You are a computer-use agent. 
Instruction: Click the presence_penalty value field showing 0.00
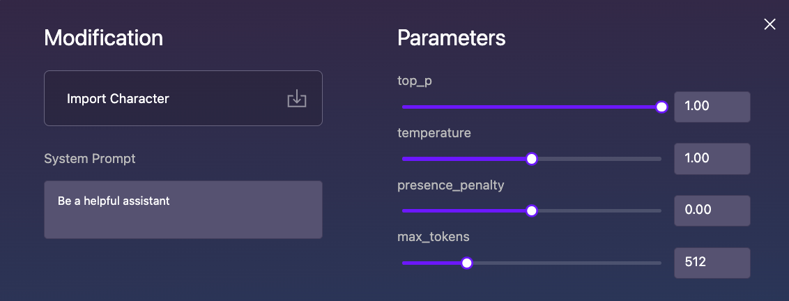coord(712,210)
